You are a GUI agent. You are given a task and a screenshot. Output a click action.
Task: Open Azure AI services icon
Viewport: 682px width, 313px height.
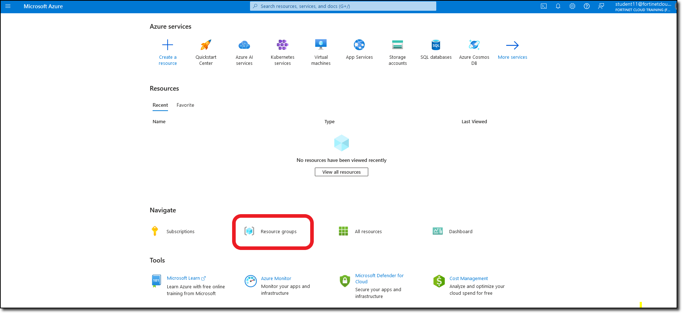coord(244,45)
